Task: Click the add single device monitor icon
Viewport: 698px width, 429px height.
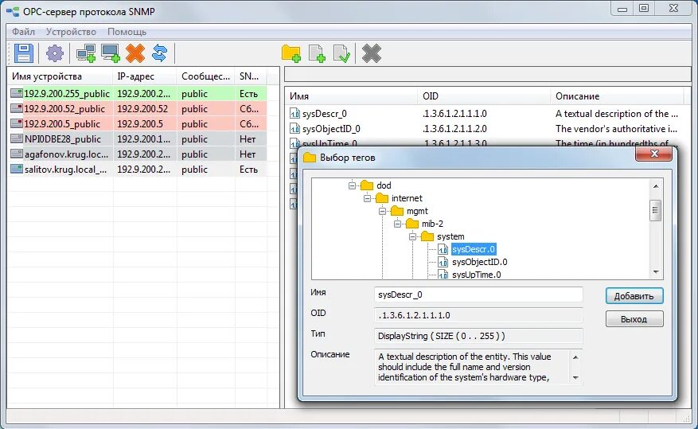Action: tap(111, 53)
